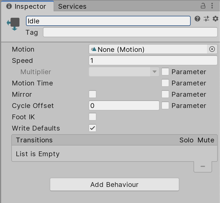
Task: Click the Tag text field
Action: (130, 32)
